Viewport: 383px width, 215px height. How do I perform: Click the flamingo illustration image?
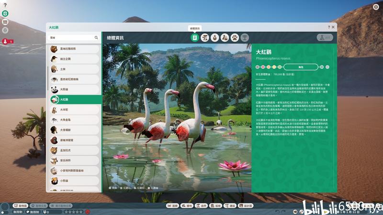point(177,118)
